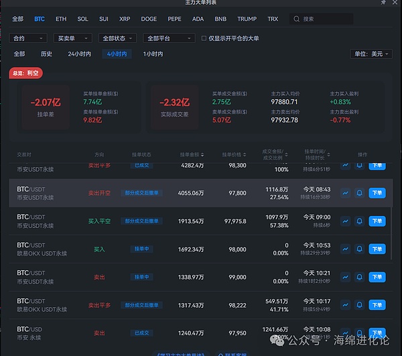Open the 单位: 美元 unit dropdown
Image resolution: width=402 pixels, height=356 pixels.
[x=371, y=54]
